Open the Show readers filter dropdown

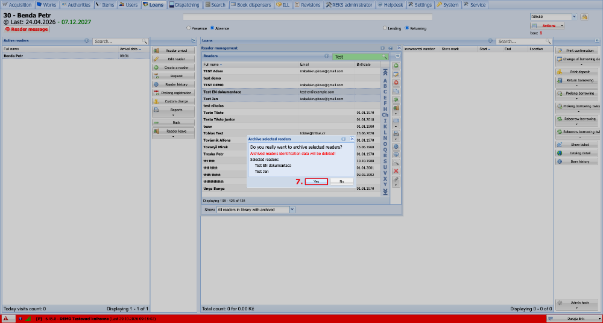pyautogui.click(x=292, y=210)
